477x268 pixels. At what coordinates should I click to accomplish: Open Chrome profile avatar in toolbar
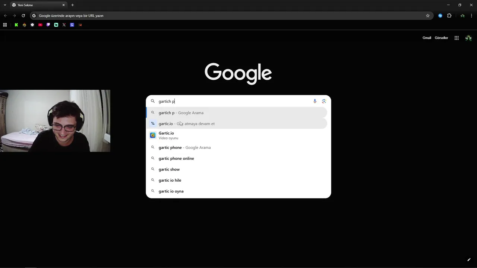(x=462, y=16)
